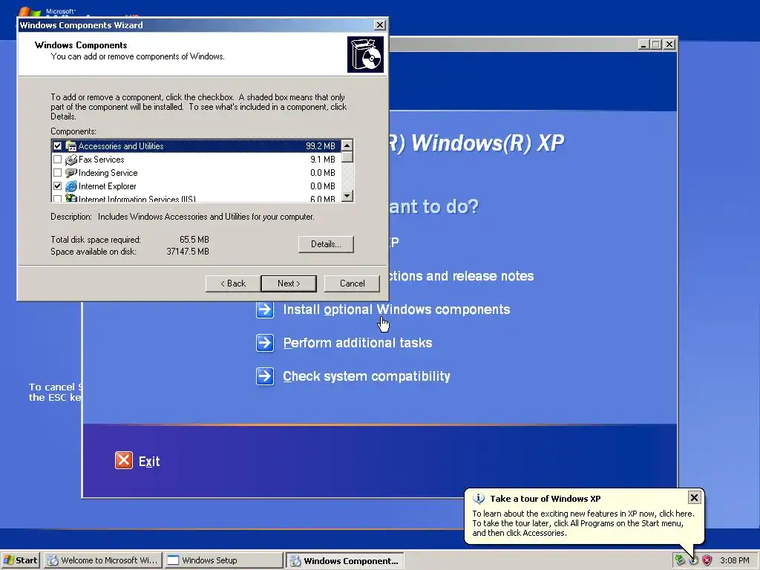The image size is (760, 570).
Task: Click the Take a tour balloon text
Action: (x=583, y=523)
